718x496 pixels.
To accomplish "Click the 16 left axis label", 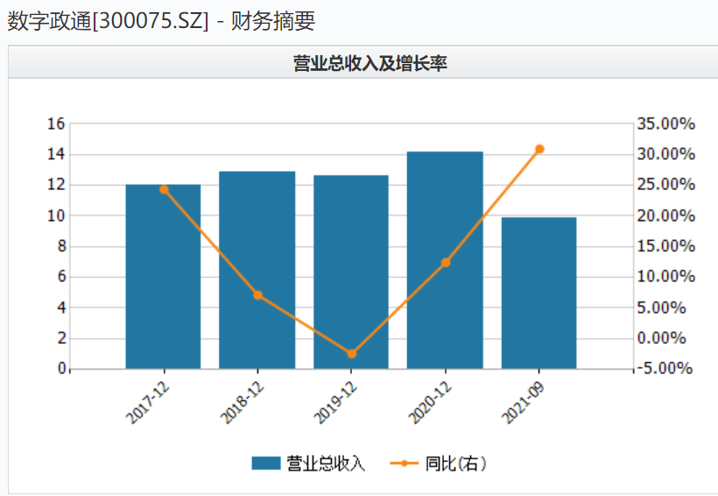I will (56, 124).
